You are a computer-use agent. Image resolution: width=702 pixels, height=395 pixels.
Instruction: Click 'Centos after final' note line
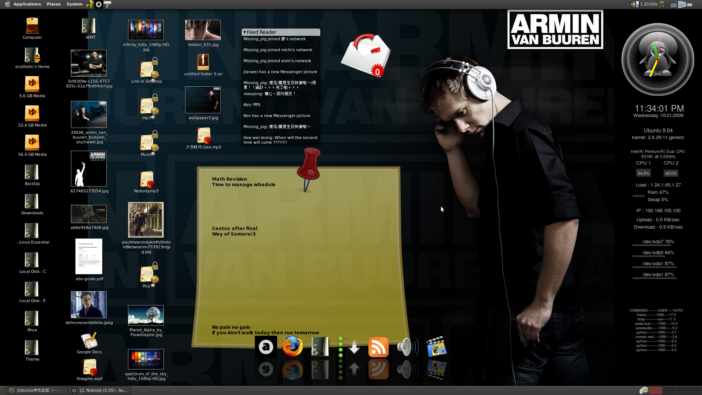235,228
